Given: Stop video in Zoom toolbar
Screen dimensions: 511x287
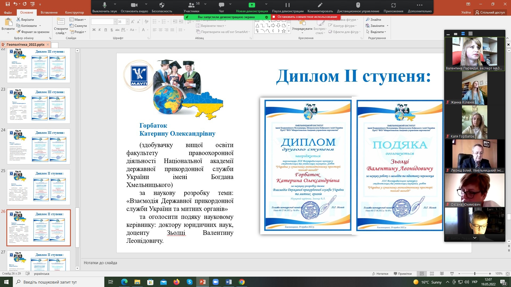Looking at the screenshot, I should (x=134, y=5).
